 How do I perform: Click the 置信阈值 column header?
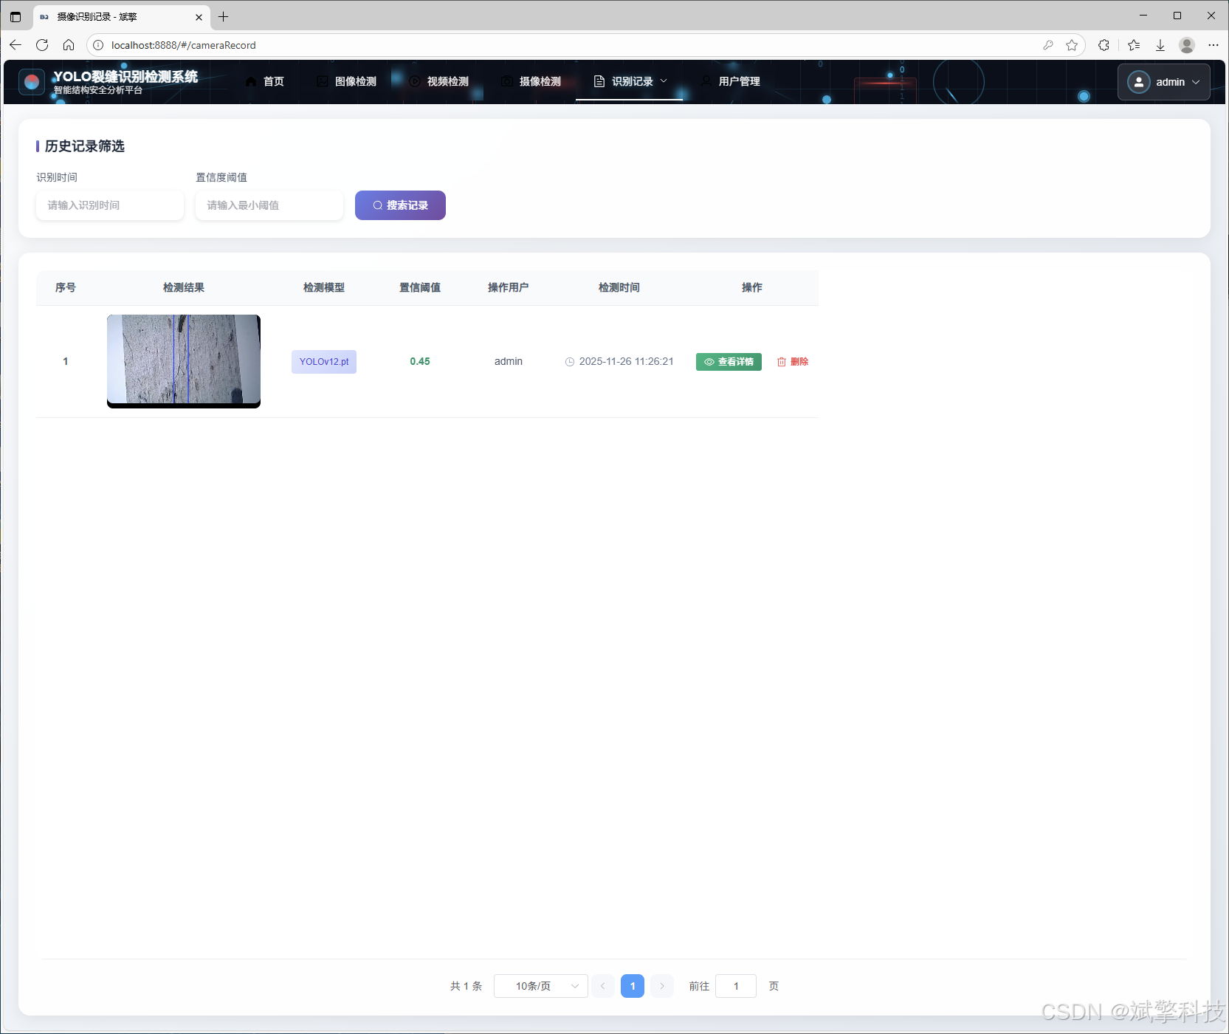click(420, 287)
